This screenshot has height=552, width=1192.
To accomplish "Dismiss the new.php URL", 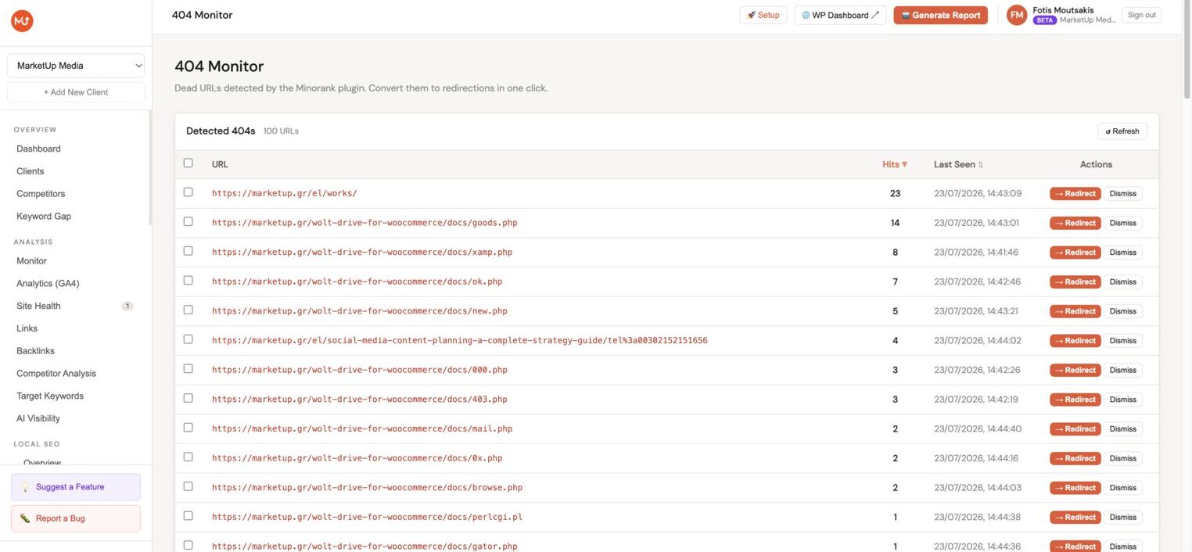I will tap(1122, 311).
